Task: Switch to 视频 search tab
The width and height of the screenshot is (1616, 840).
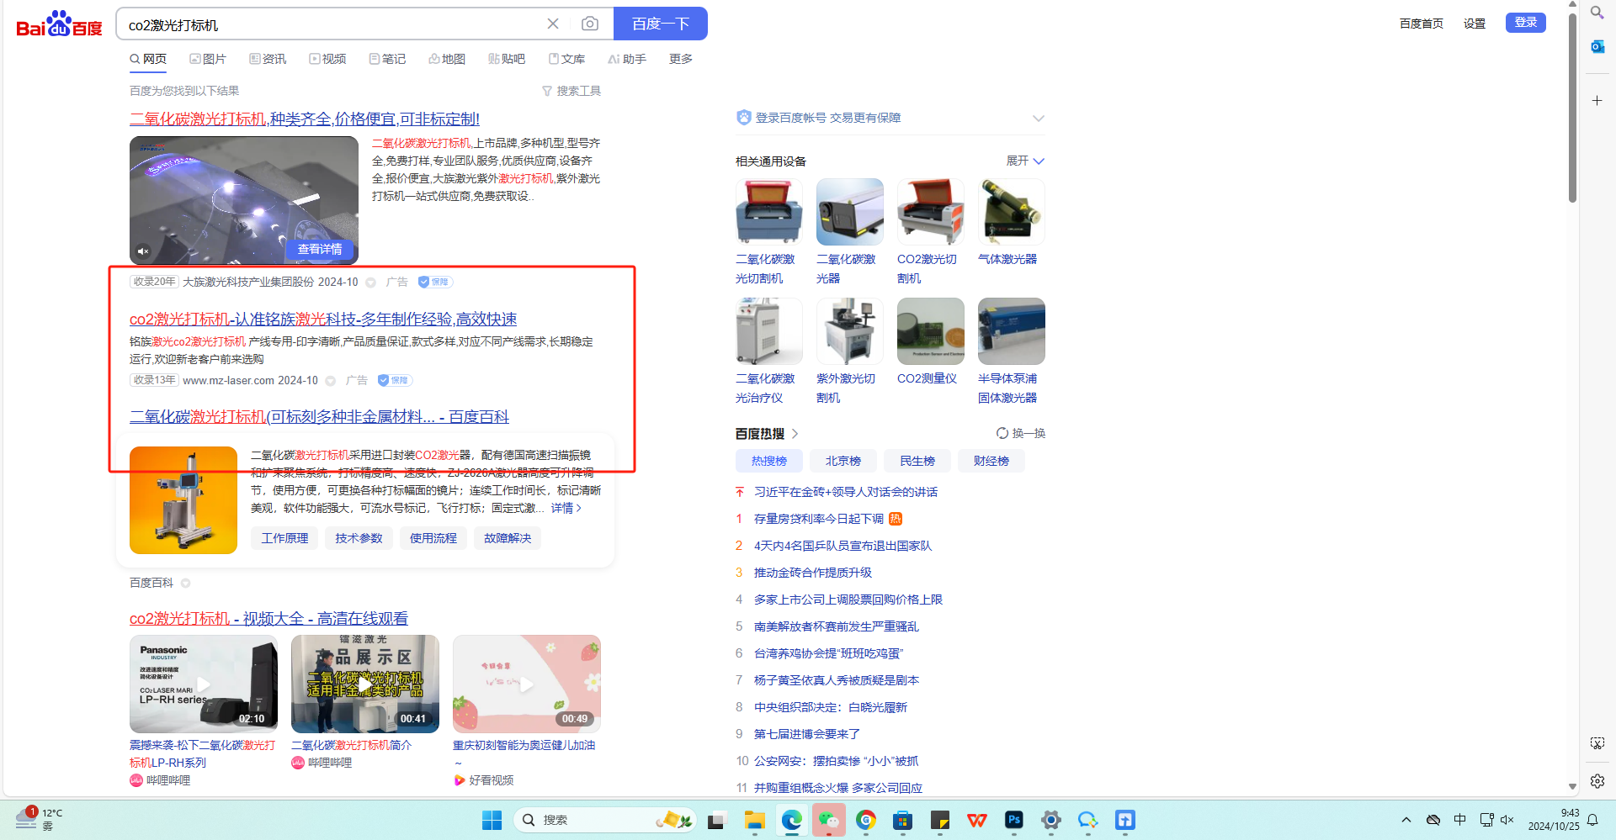Action: click(x=327, y=59)
